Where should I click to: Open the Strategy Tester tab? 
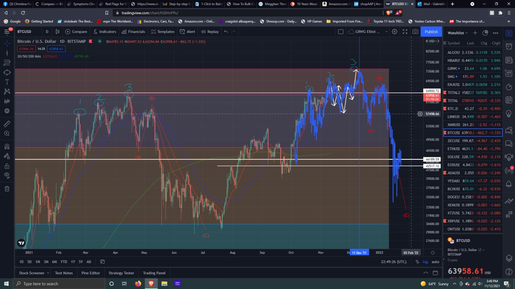[121, 273]
